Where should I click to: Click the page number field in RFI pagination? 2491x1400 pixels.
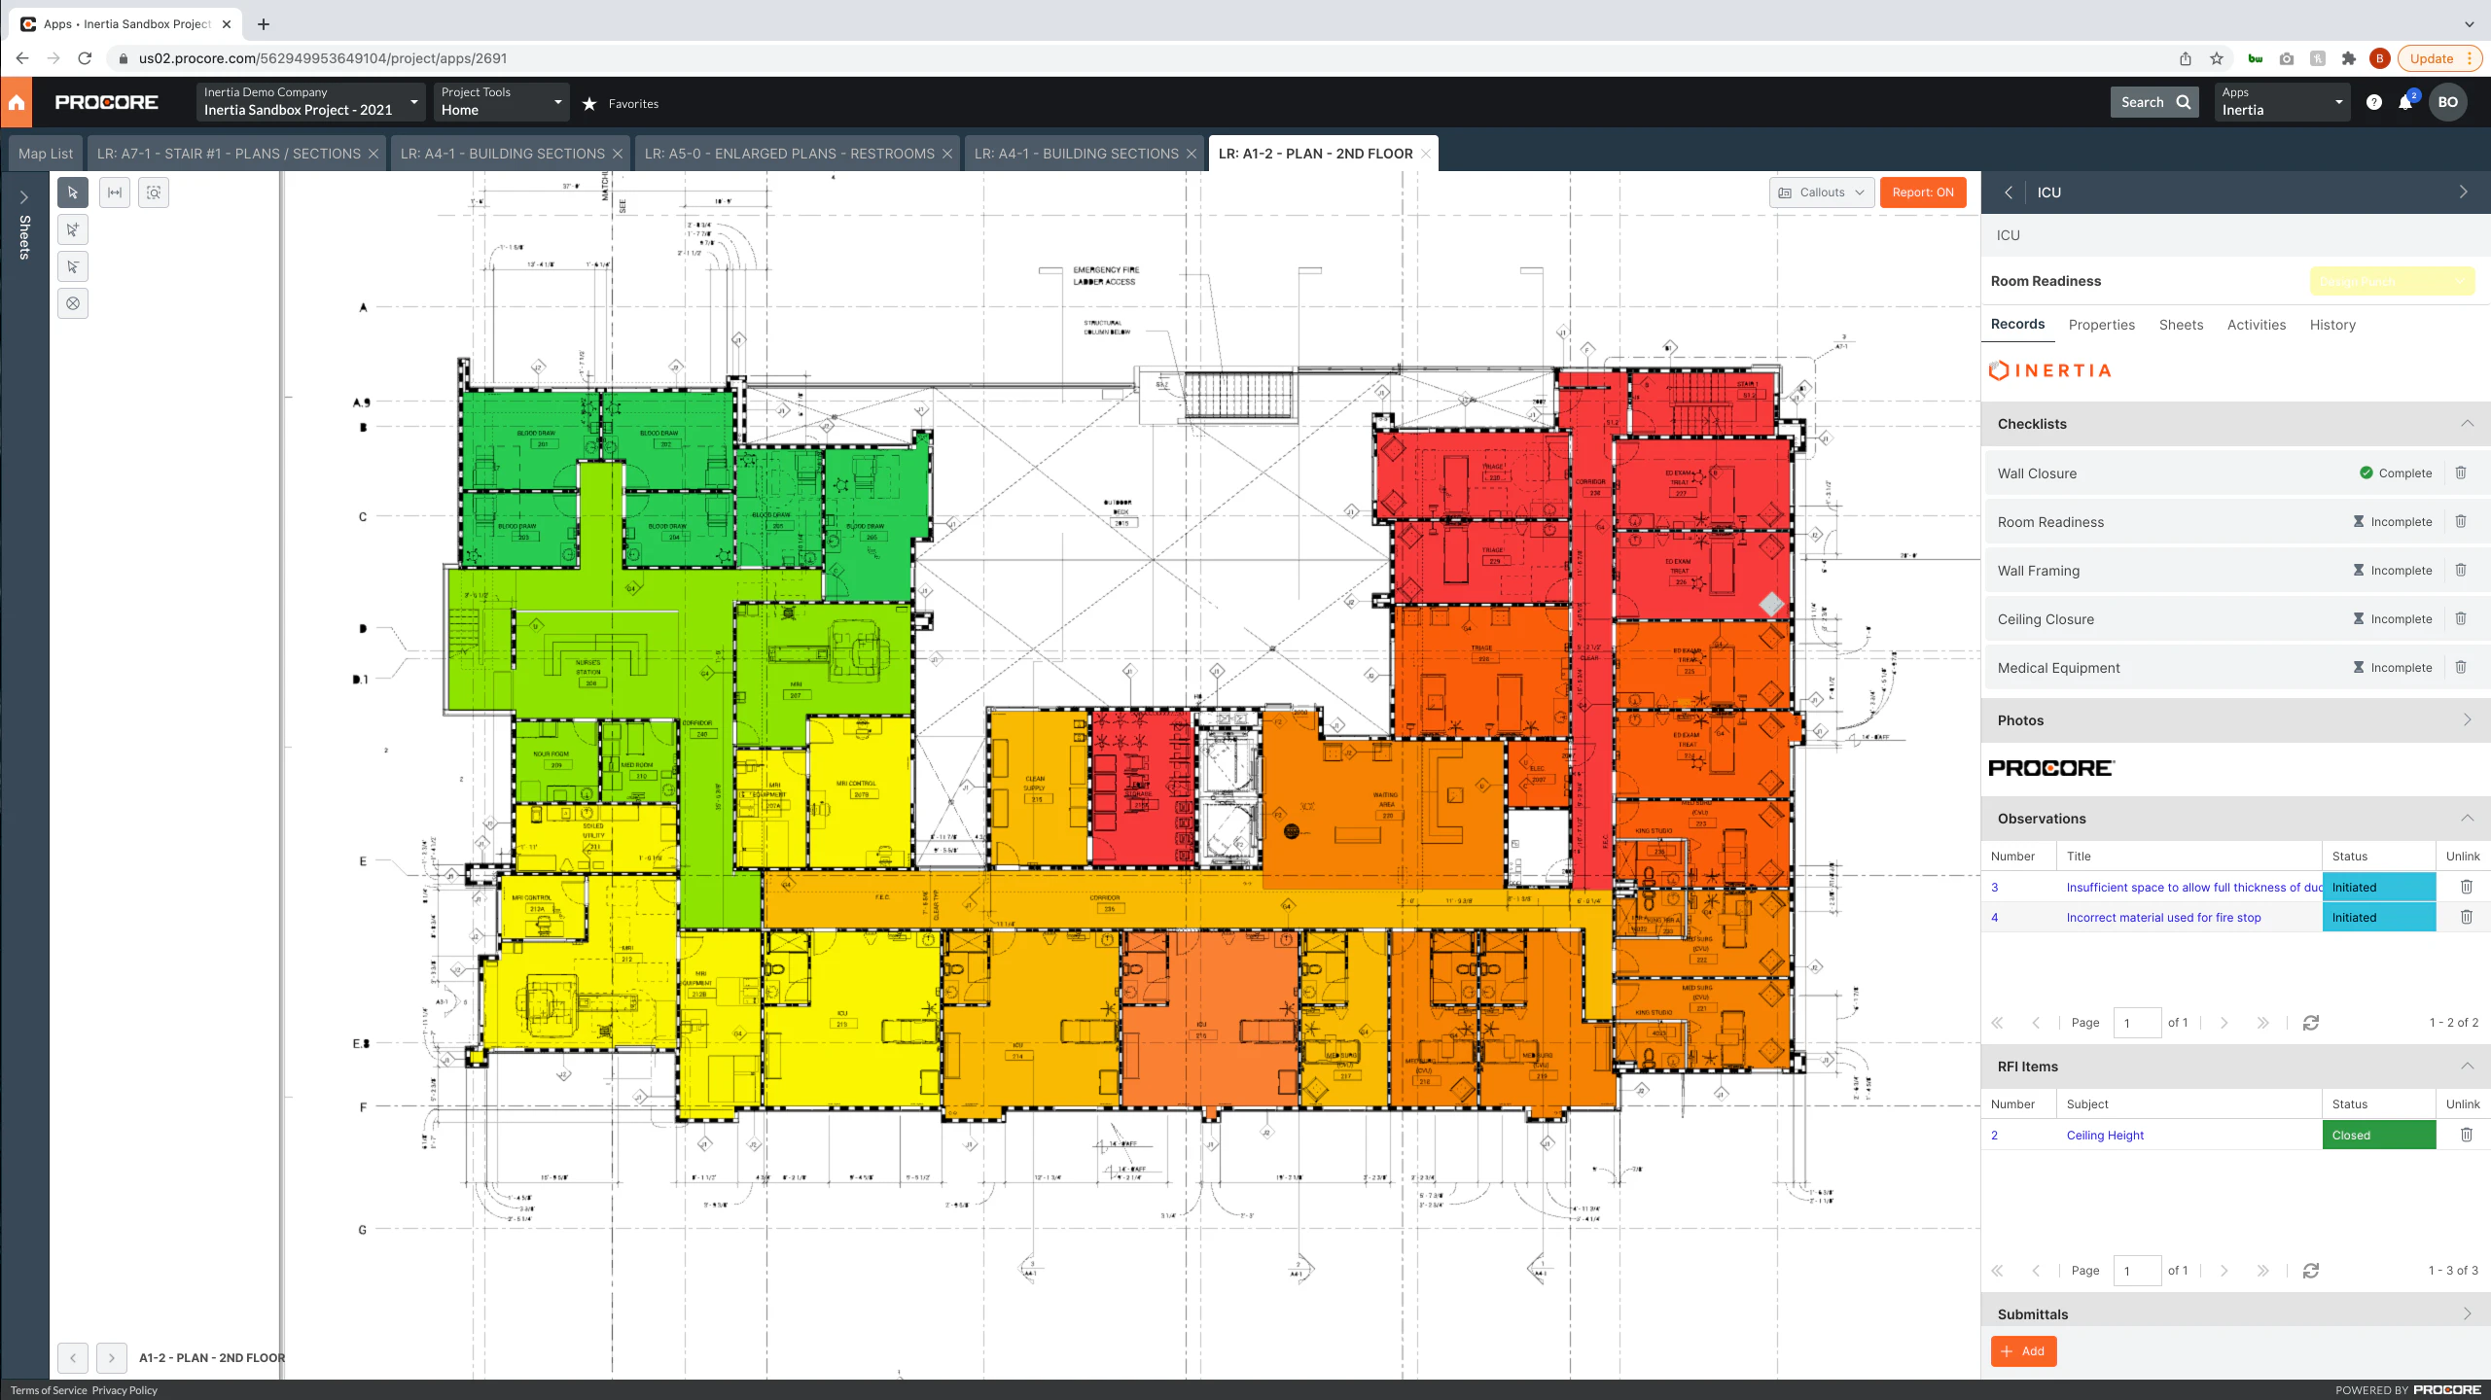click(x=2137, y=1270)
